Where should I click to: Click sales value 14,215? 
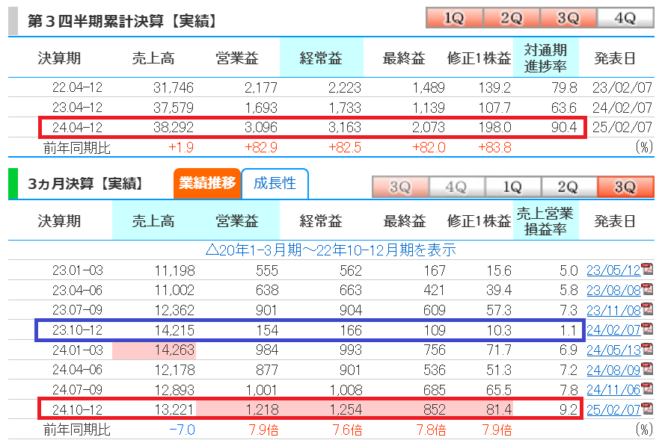point(174,330)
